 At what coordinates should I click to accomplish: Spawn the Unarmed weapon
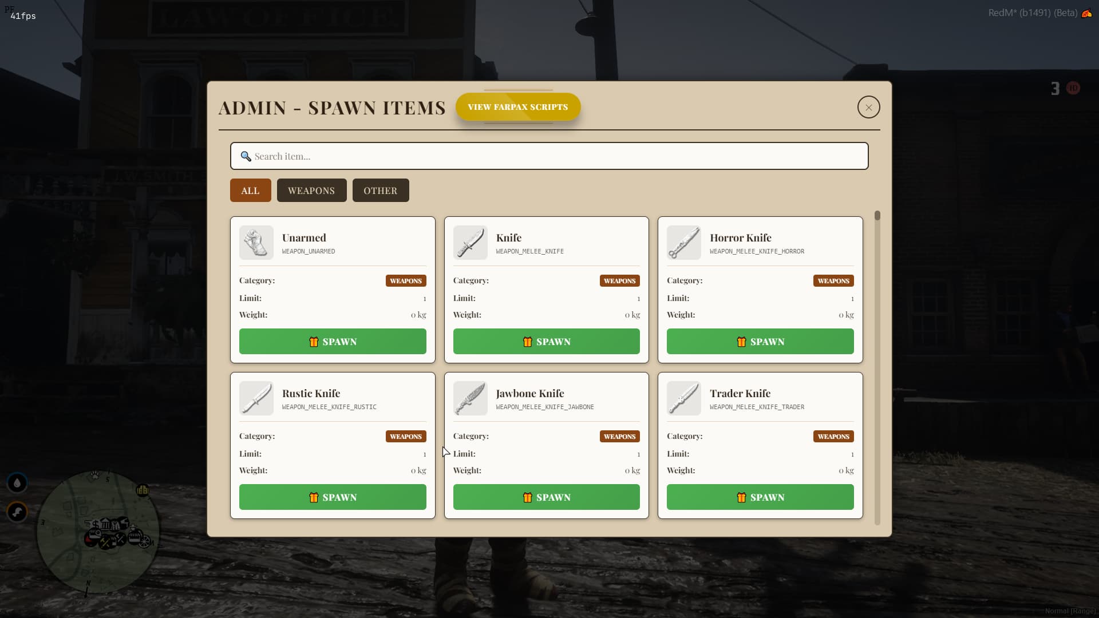(333, 342)
